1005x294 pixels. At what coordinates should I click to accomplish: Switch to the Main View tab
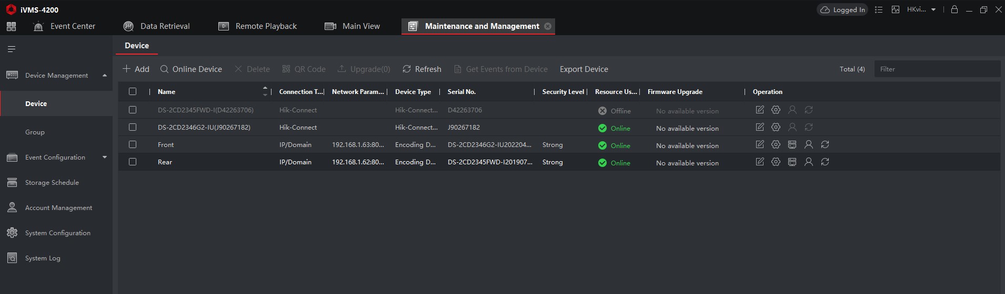[x=352, y=26]
